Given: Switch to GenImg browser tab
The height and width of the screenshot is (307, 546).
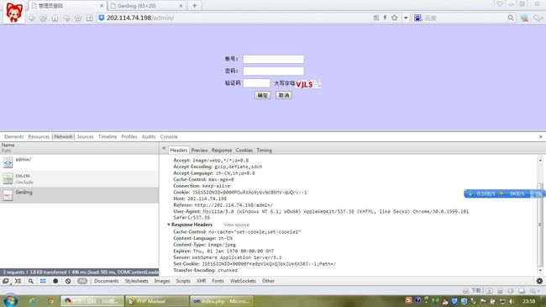Looking at the screenshot, I should tap(146, 6).
